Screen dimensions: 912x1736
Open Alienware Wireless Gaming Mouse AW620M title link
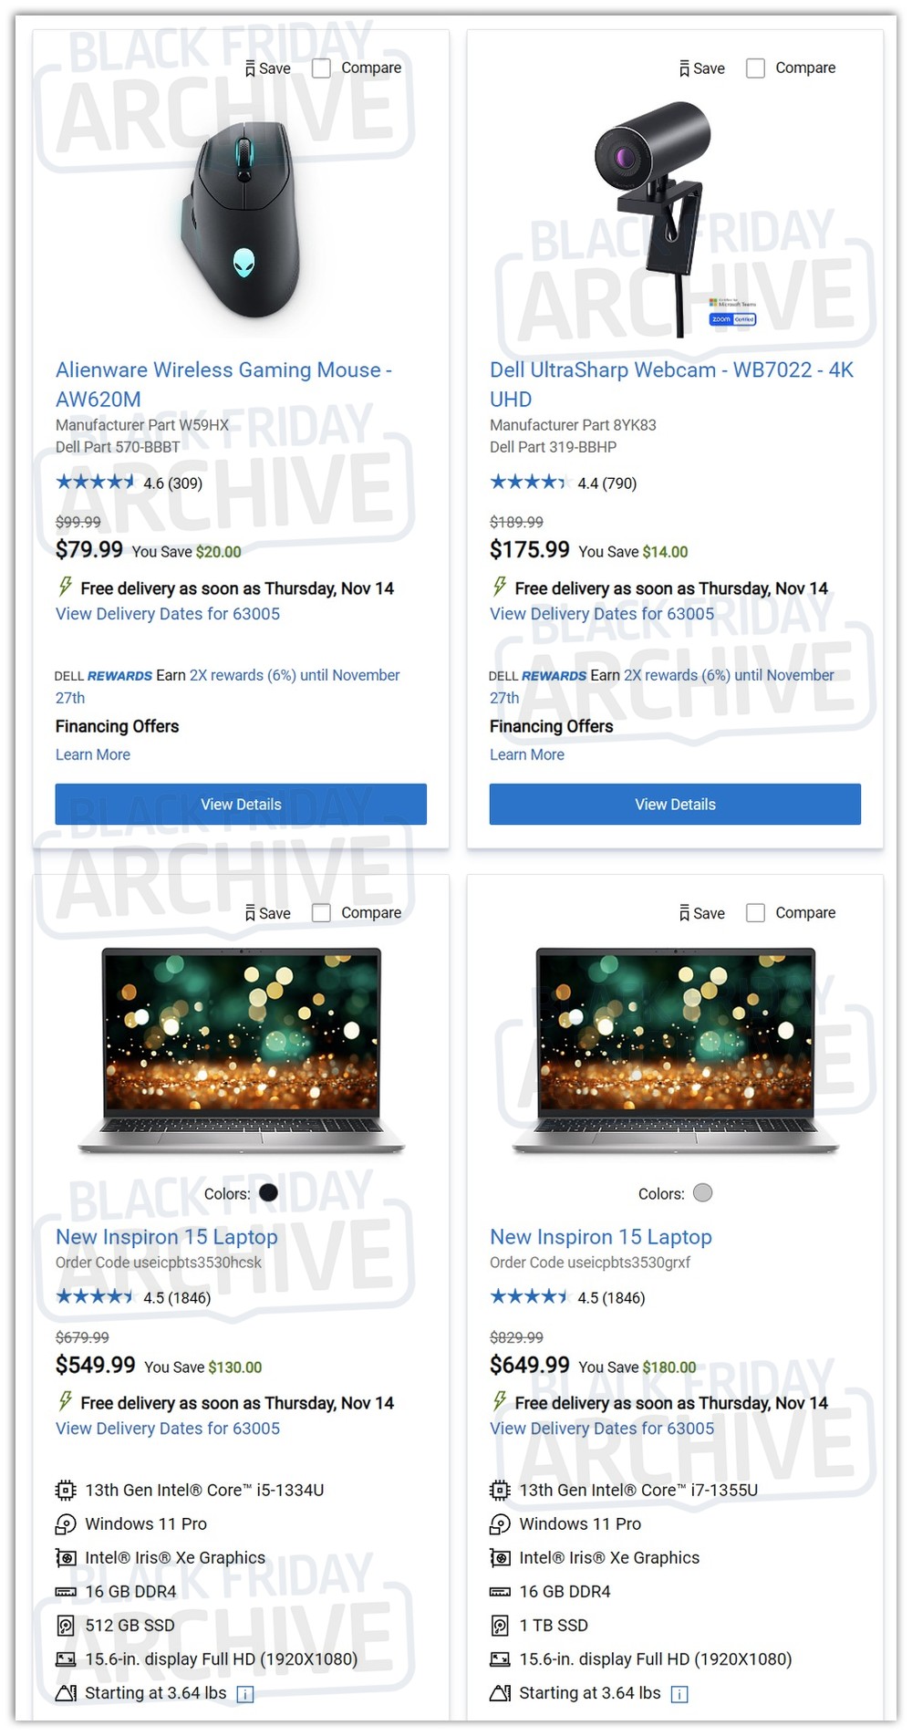(x=223, y=384)
